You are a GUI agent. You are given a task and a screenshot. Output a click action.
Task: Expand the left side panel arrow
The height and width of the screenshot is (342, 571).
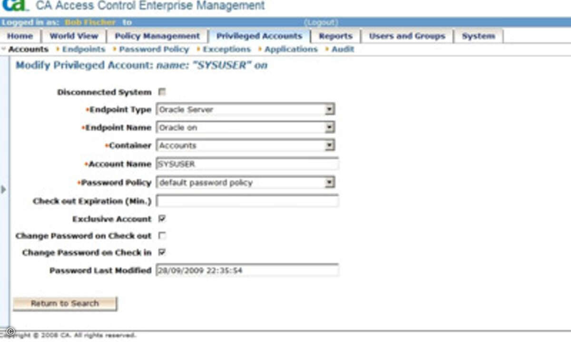[4, 190]
